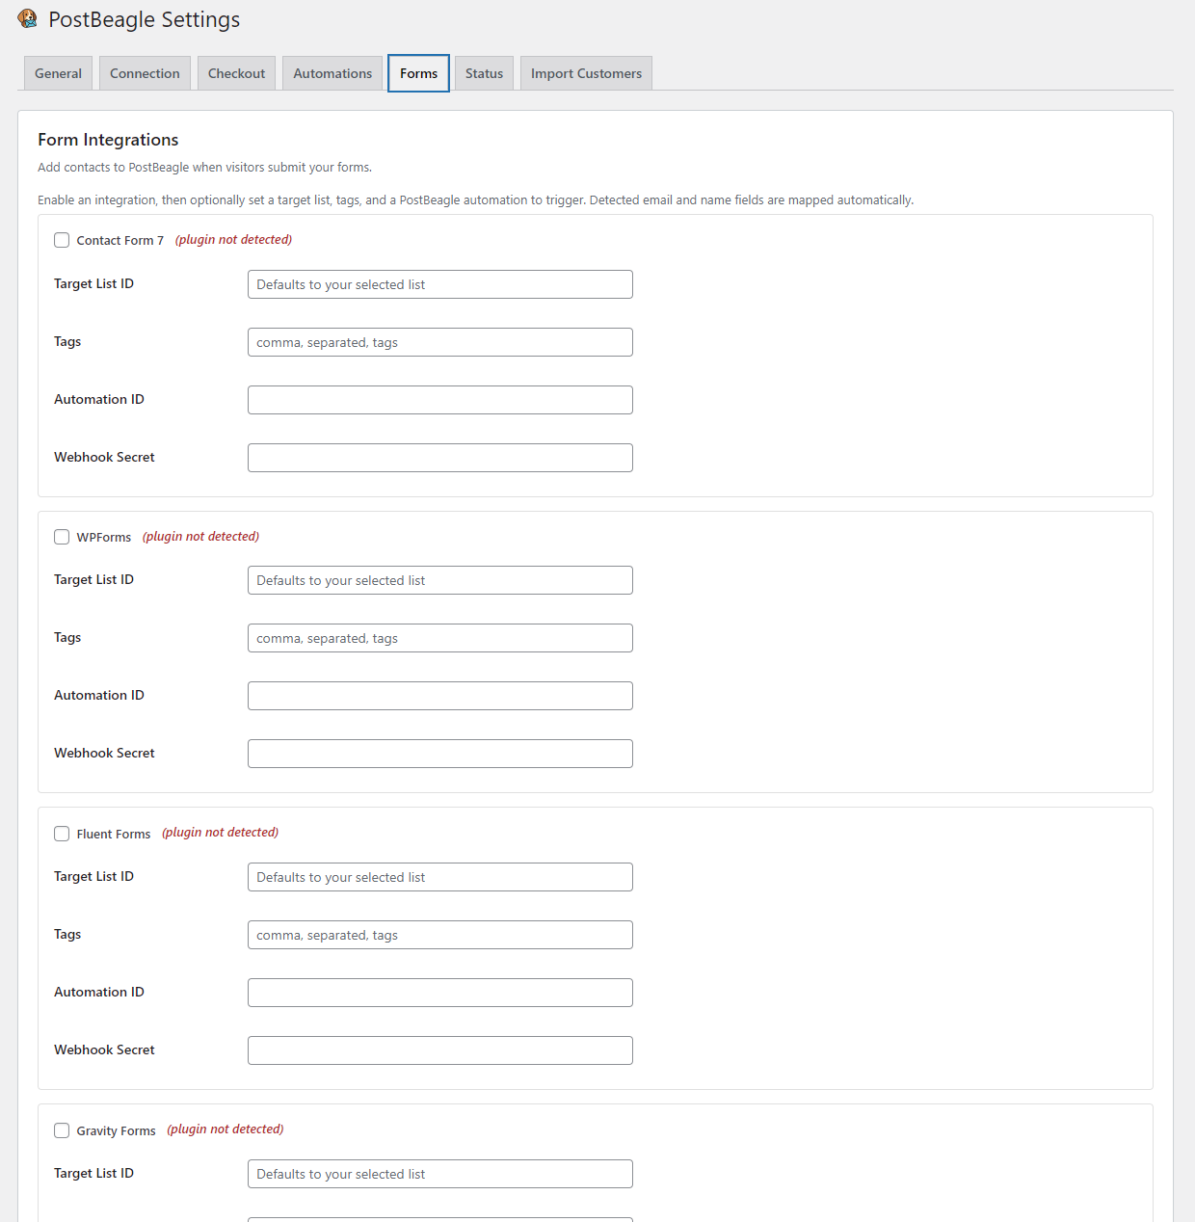
Task: Focus Contact Form 7 Target List ID field
Action: click(440, 284)
